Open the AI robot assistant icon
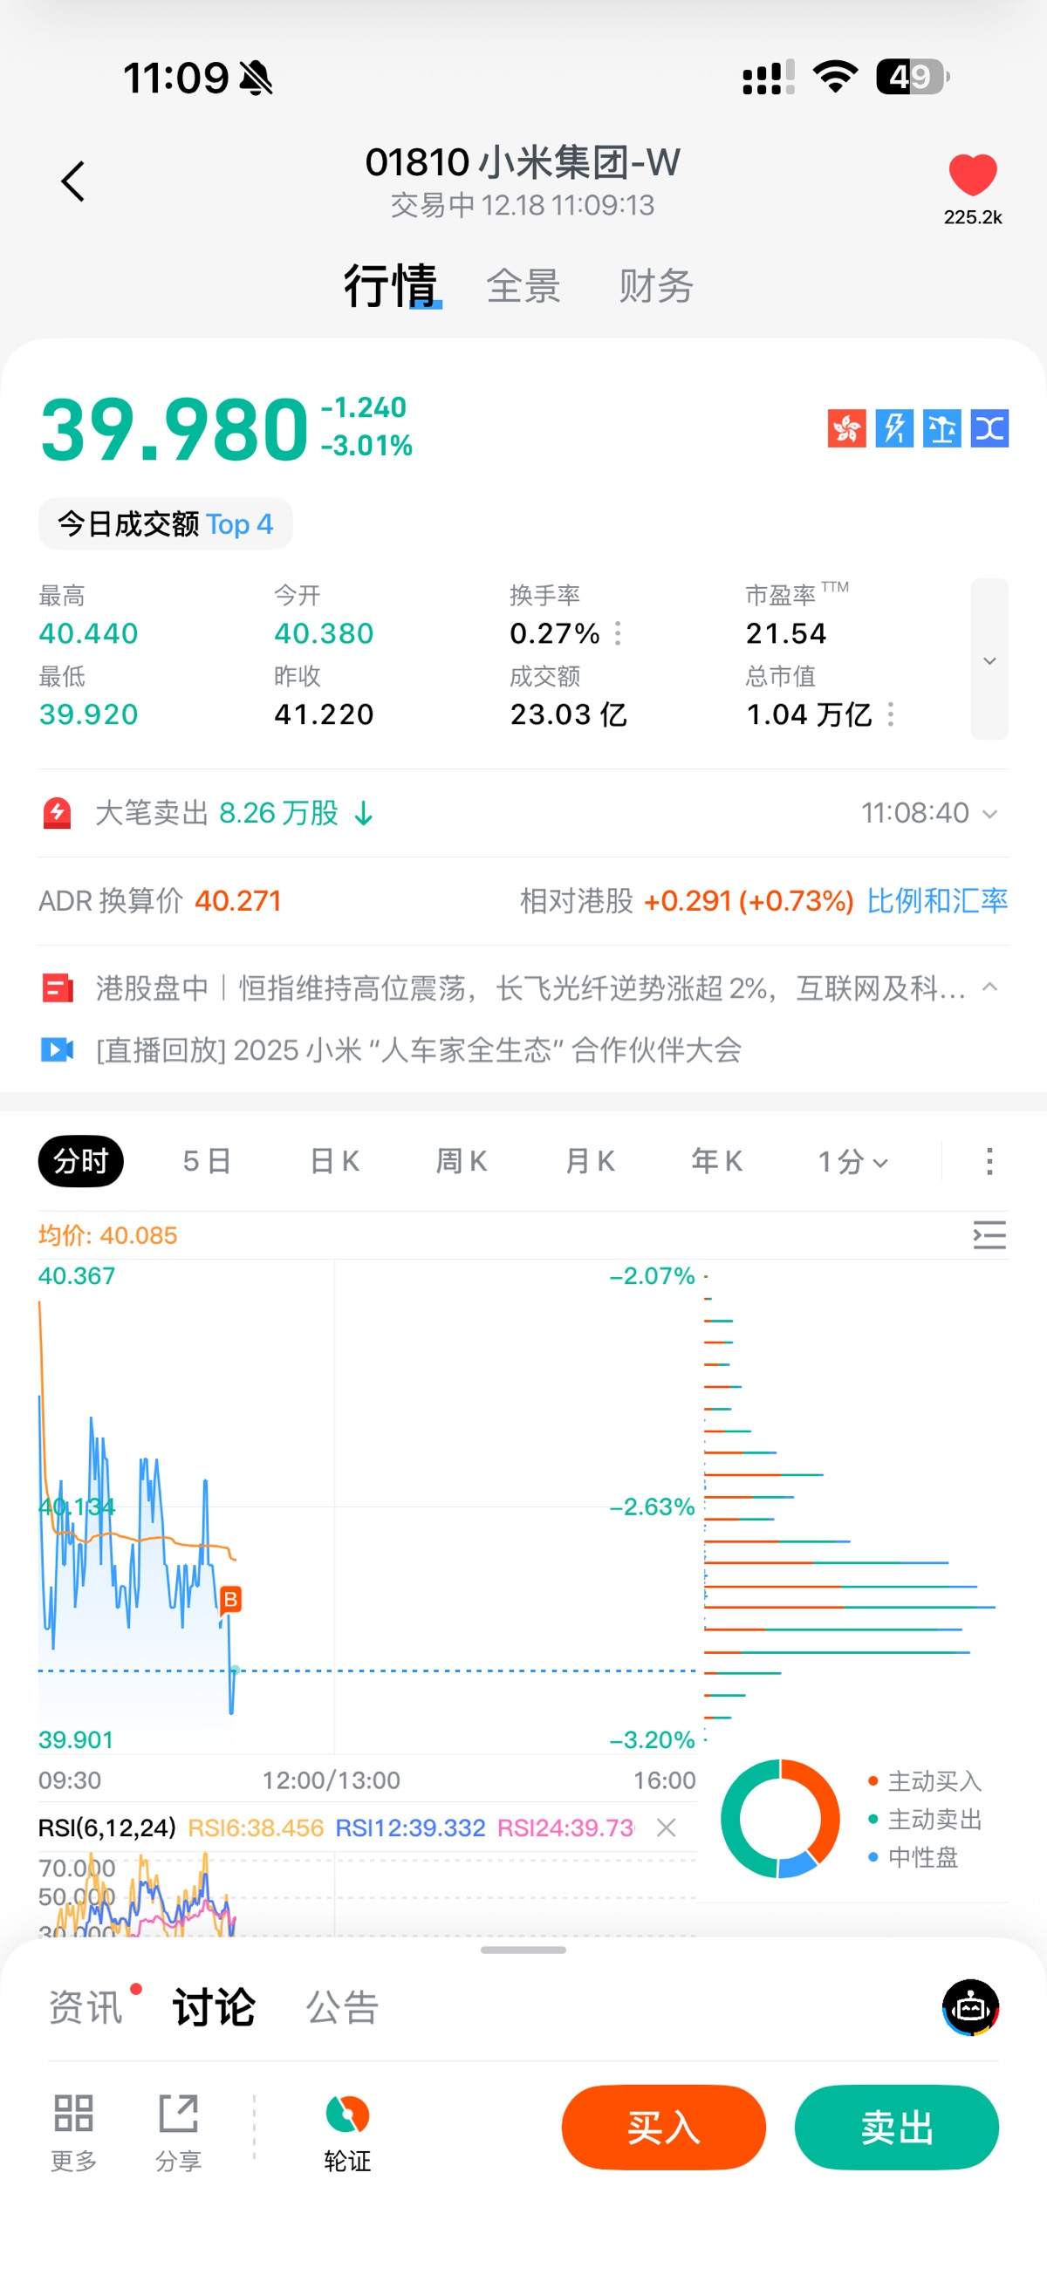1047x2275 pixels. pyautogui.click(x=970, y=2007)
